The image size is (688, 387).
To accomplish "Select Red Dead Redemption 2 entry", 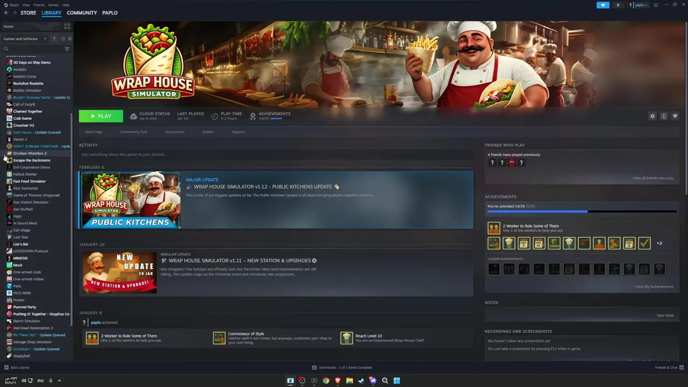I will tap(33, 328).
